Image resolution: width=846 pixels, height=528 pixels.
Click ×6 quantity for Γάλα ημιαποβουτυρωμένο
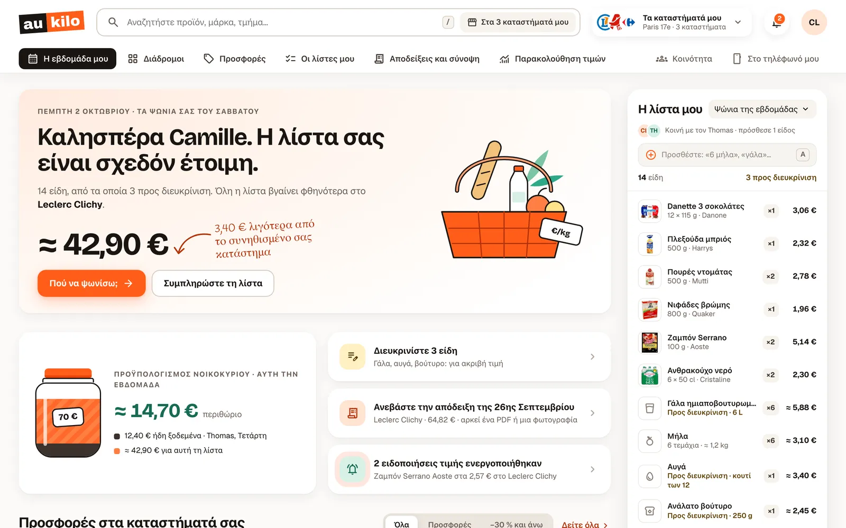pyautogui.click(x=771, y=408)
